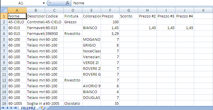Select the price cell containing 35
Screen dimensions: 213x110
(x=110, y=104)
